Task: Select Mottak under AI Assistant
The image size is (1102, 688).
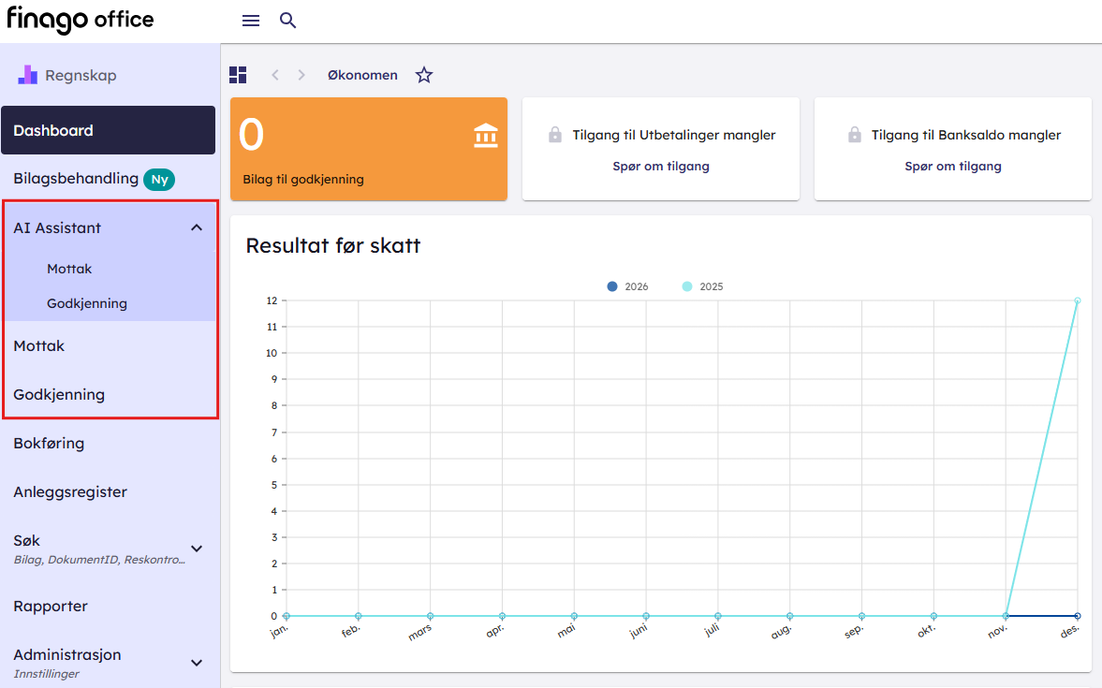Action: tap(69, 269)
